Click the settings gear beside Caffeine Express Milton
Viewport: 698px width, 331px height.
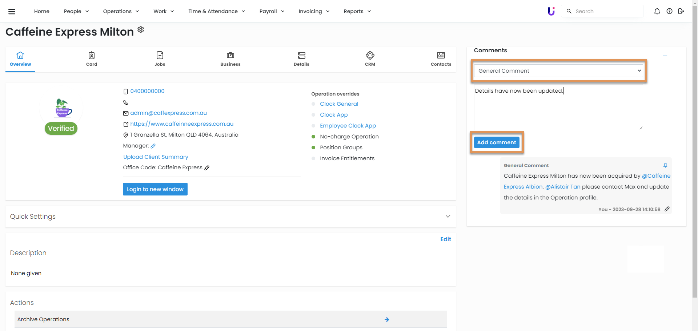(x=141, y=29)
